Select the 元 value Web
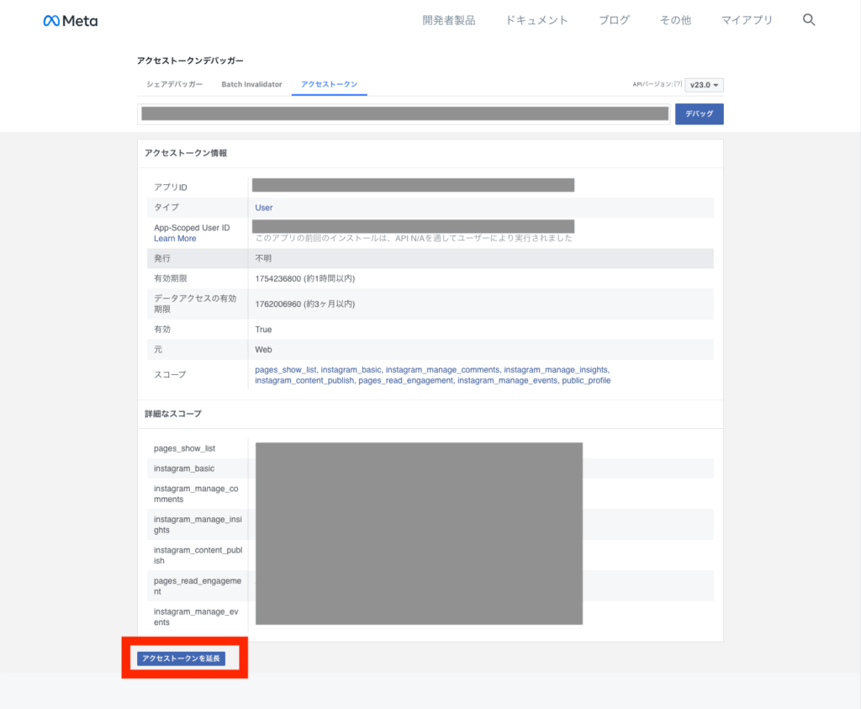The height and width of the screenshot is (709, 861). click(x=263, y=349)
